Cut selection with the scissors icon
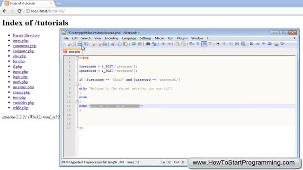This screenshot has width=303, height=170. pyautogui.click(x=113, y=44)
